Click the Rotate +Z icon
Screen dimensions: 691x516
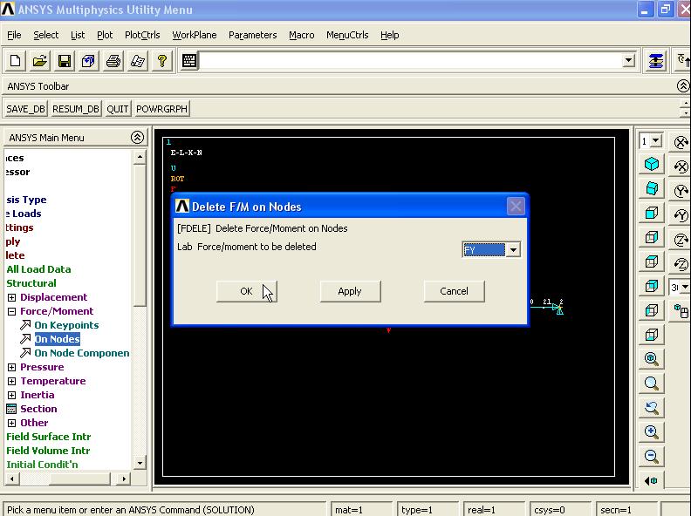[x=681, y=240]
